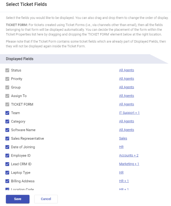Open the Sales visibility link

(x=123, y=138)
